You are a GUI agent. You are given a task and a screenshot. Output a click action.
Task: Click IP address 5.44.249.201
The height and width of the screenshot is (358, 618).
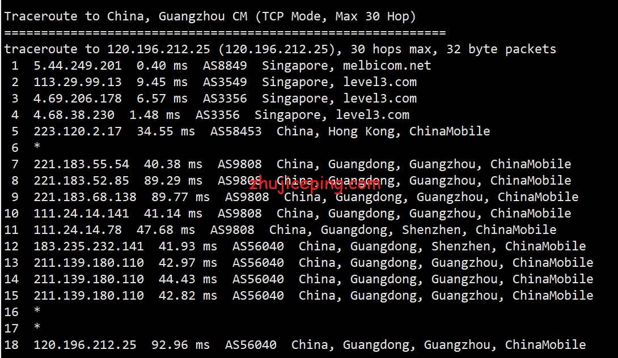(77, 66)
